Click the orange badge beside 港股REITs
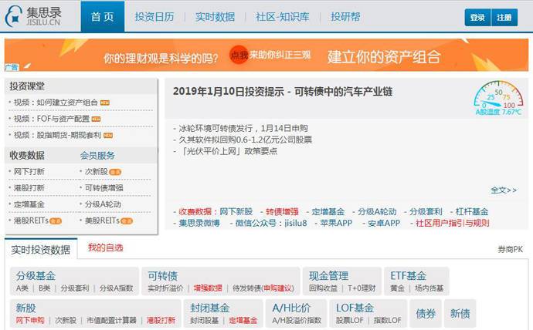The image size is (533, 330). 56,221
